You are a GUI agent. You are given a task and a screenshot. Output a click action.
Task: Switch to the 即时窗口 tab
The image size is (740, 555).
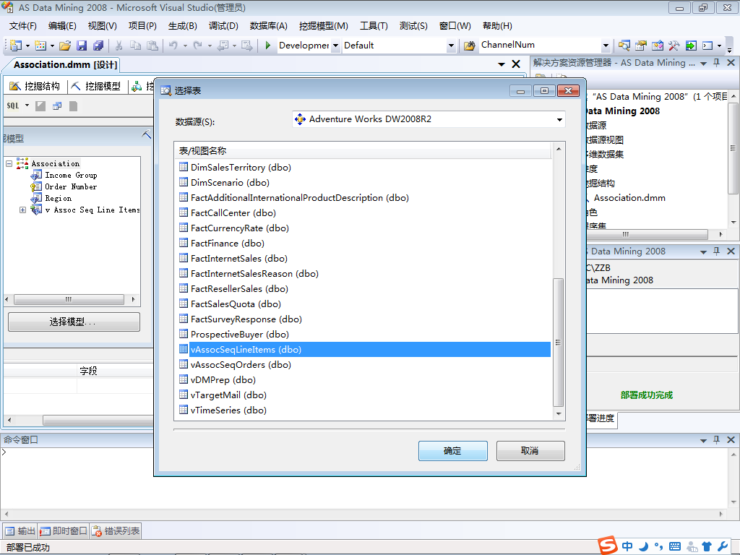click(64, 531)
